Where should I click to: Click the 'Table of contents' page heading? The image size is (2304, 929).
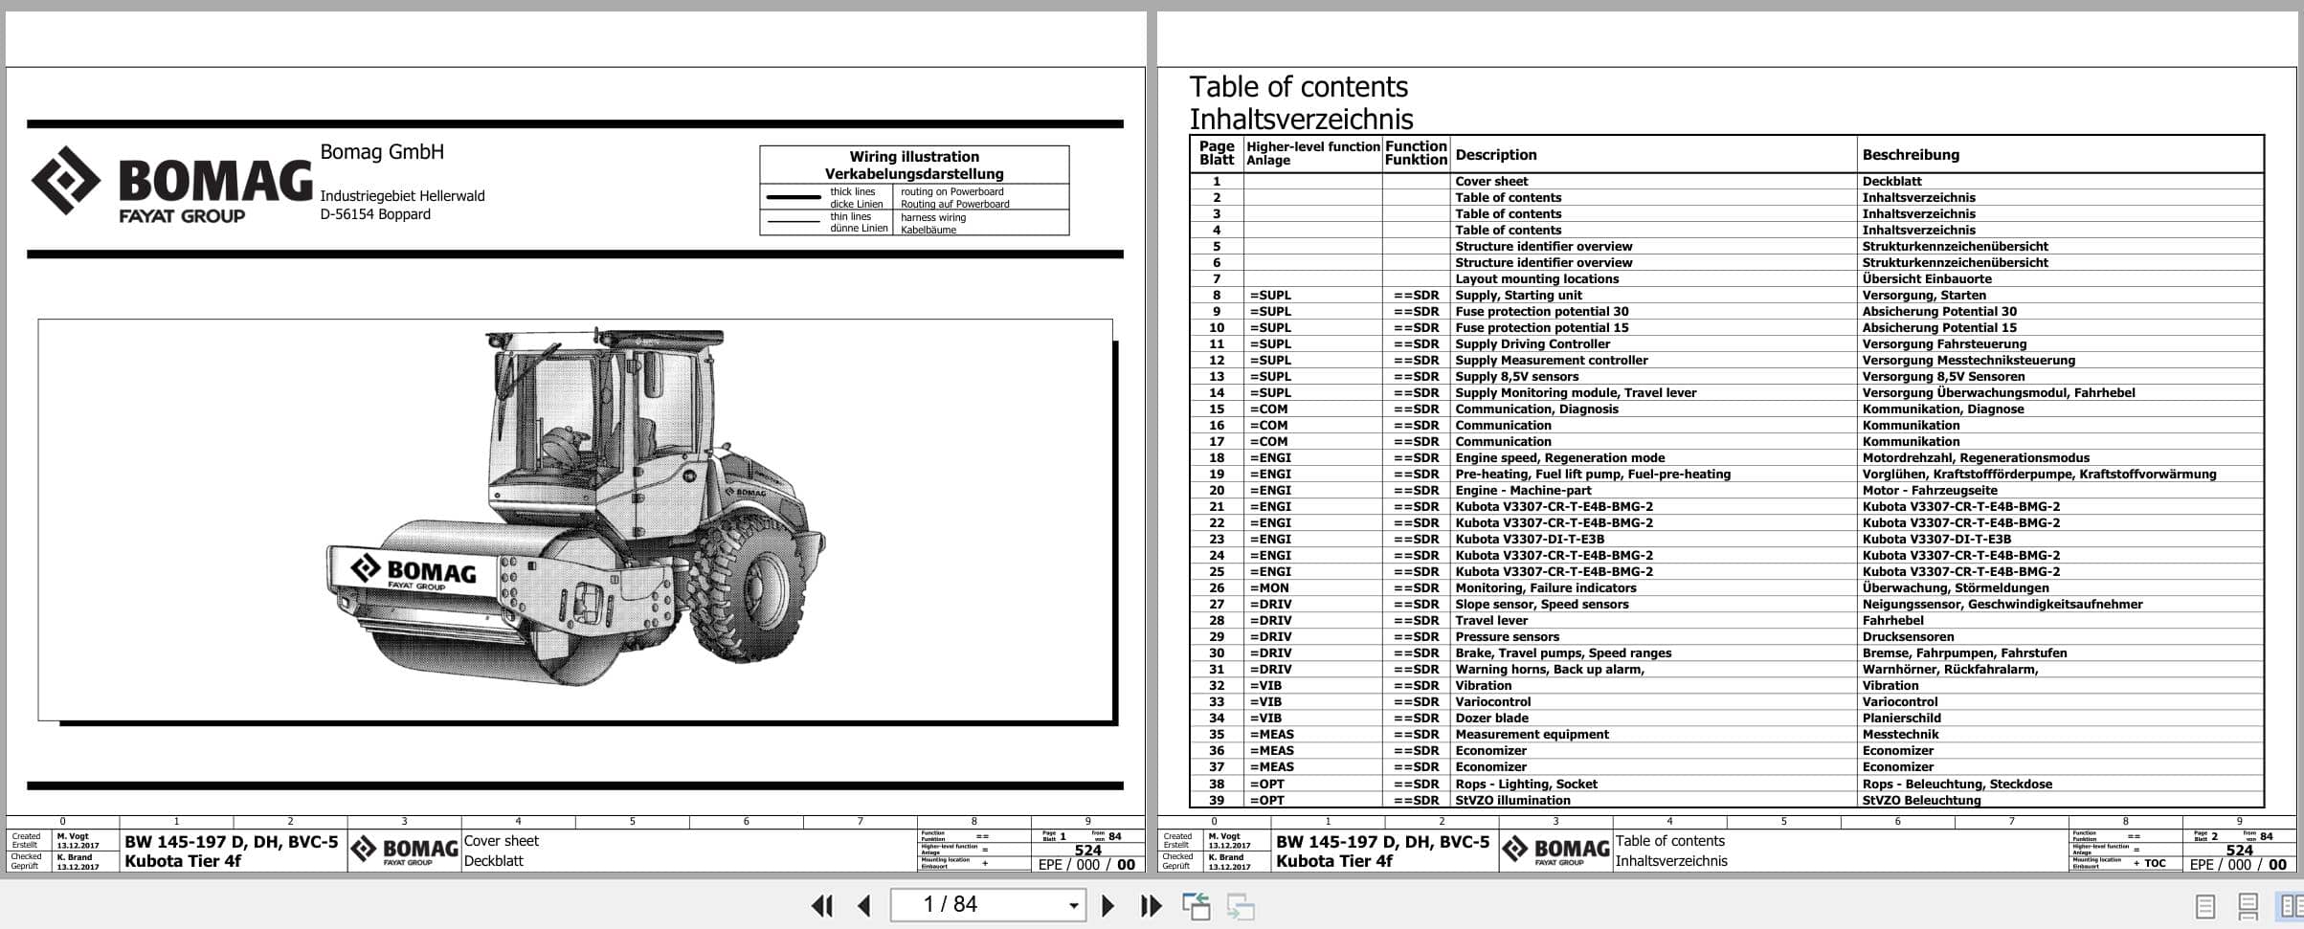click(x=1298, y=87)
